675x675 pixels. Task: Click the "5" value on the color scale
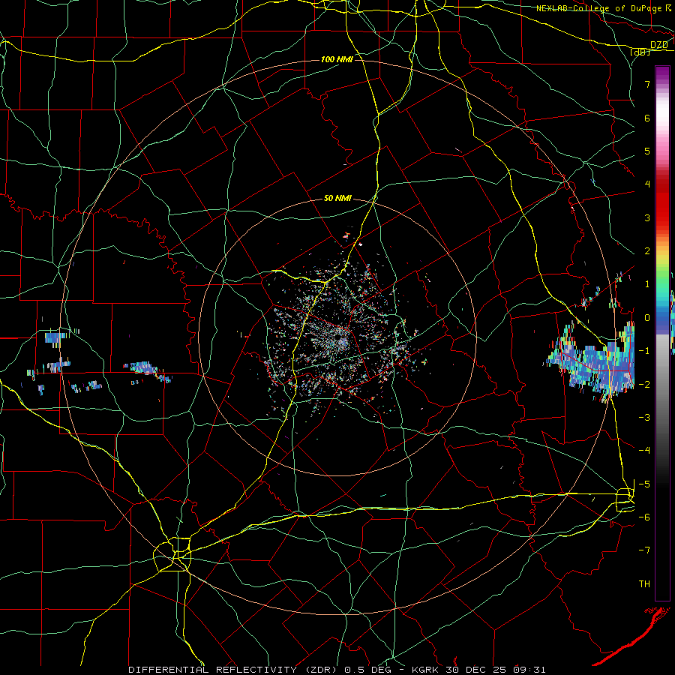point(647,151)
